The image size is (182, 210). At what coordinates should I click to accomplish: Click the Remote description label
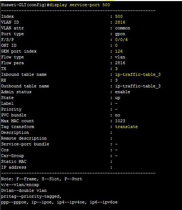[x=24, y=138]
